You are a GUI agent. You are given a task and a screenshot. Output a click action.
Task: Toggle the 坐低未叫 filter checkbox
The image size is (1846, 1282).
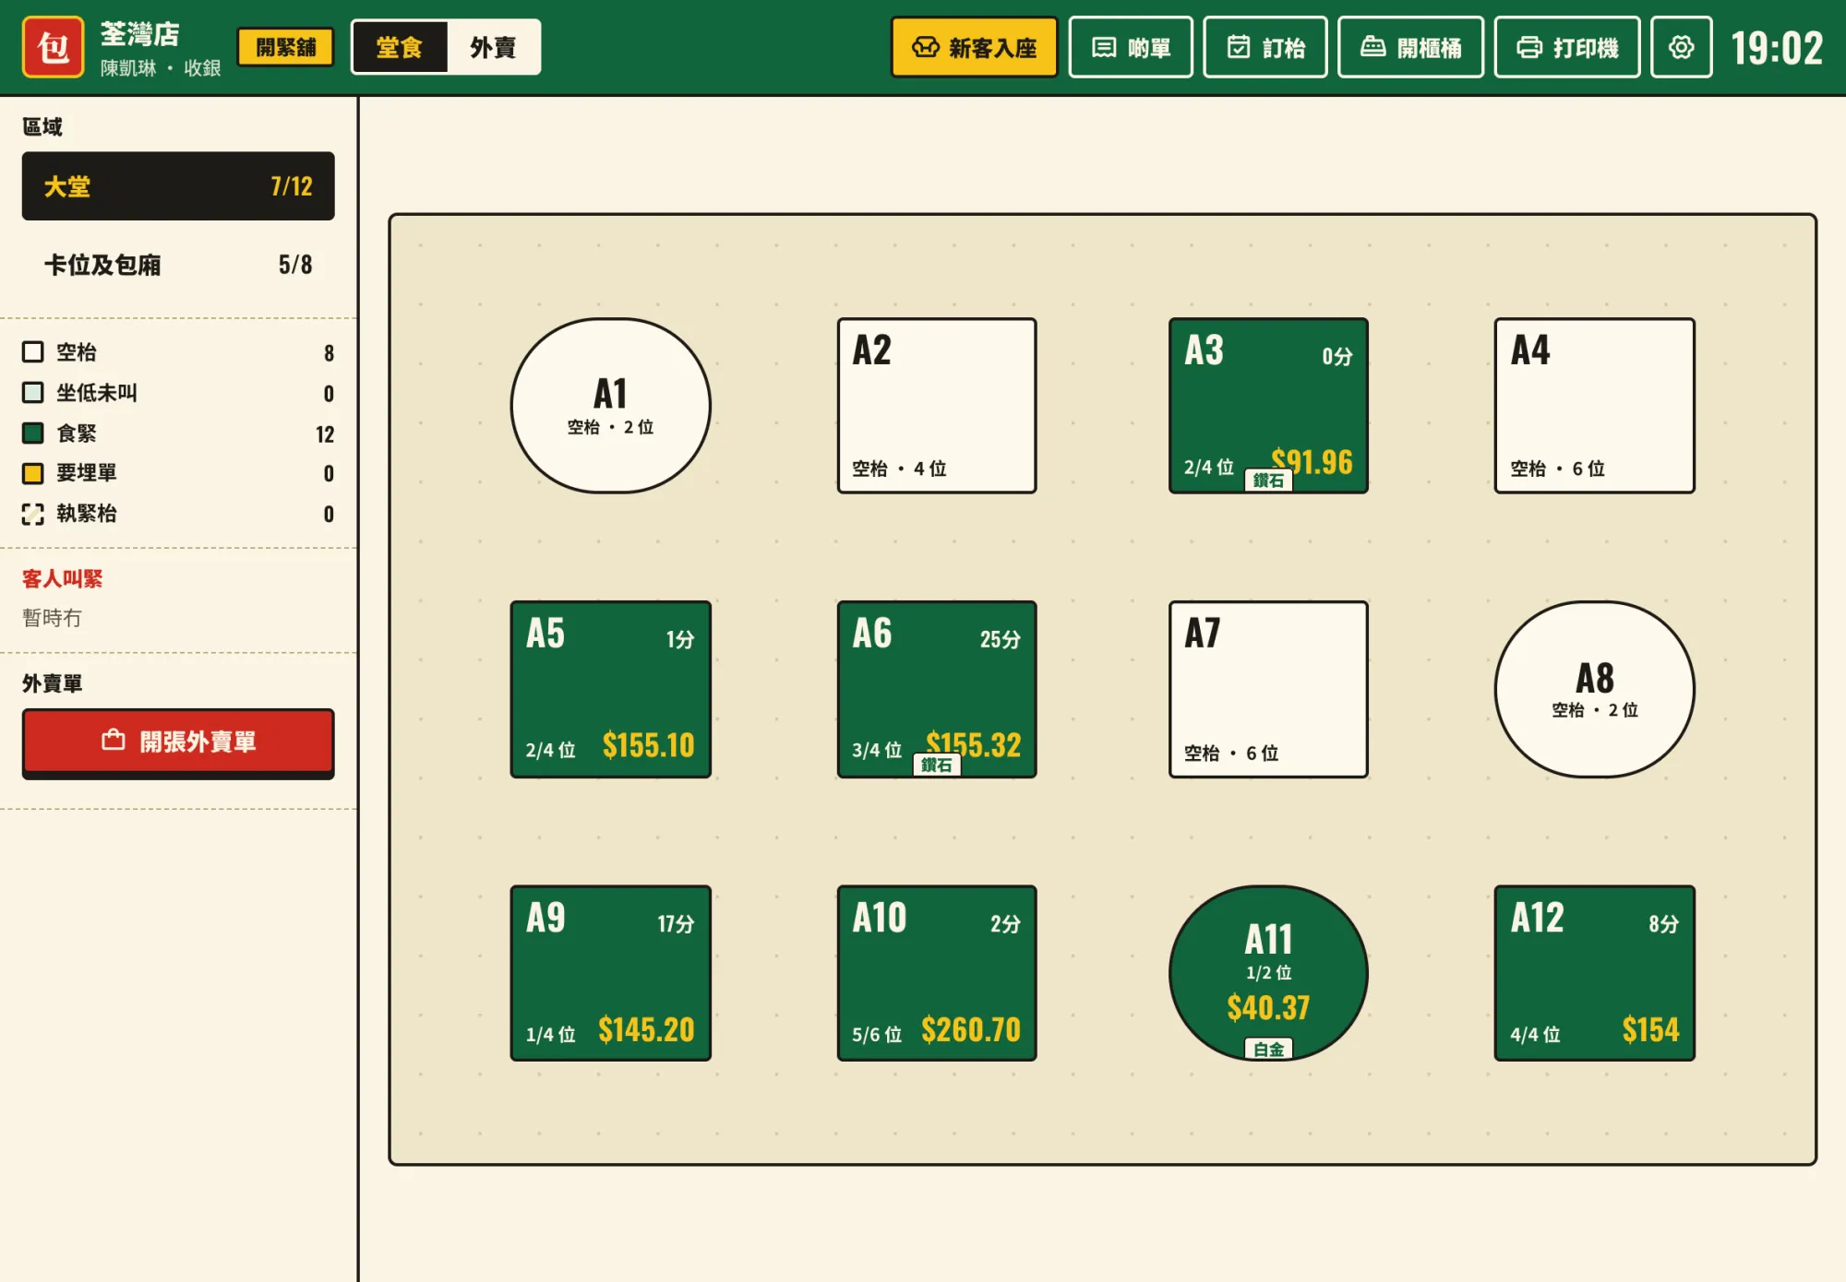click(33, 393)
